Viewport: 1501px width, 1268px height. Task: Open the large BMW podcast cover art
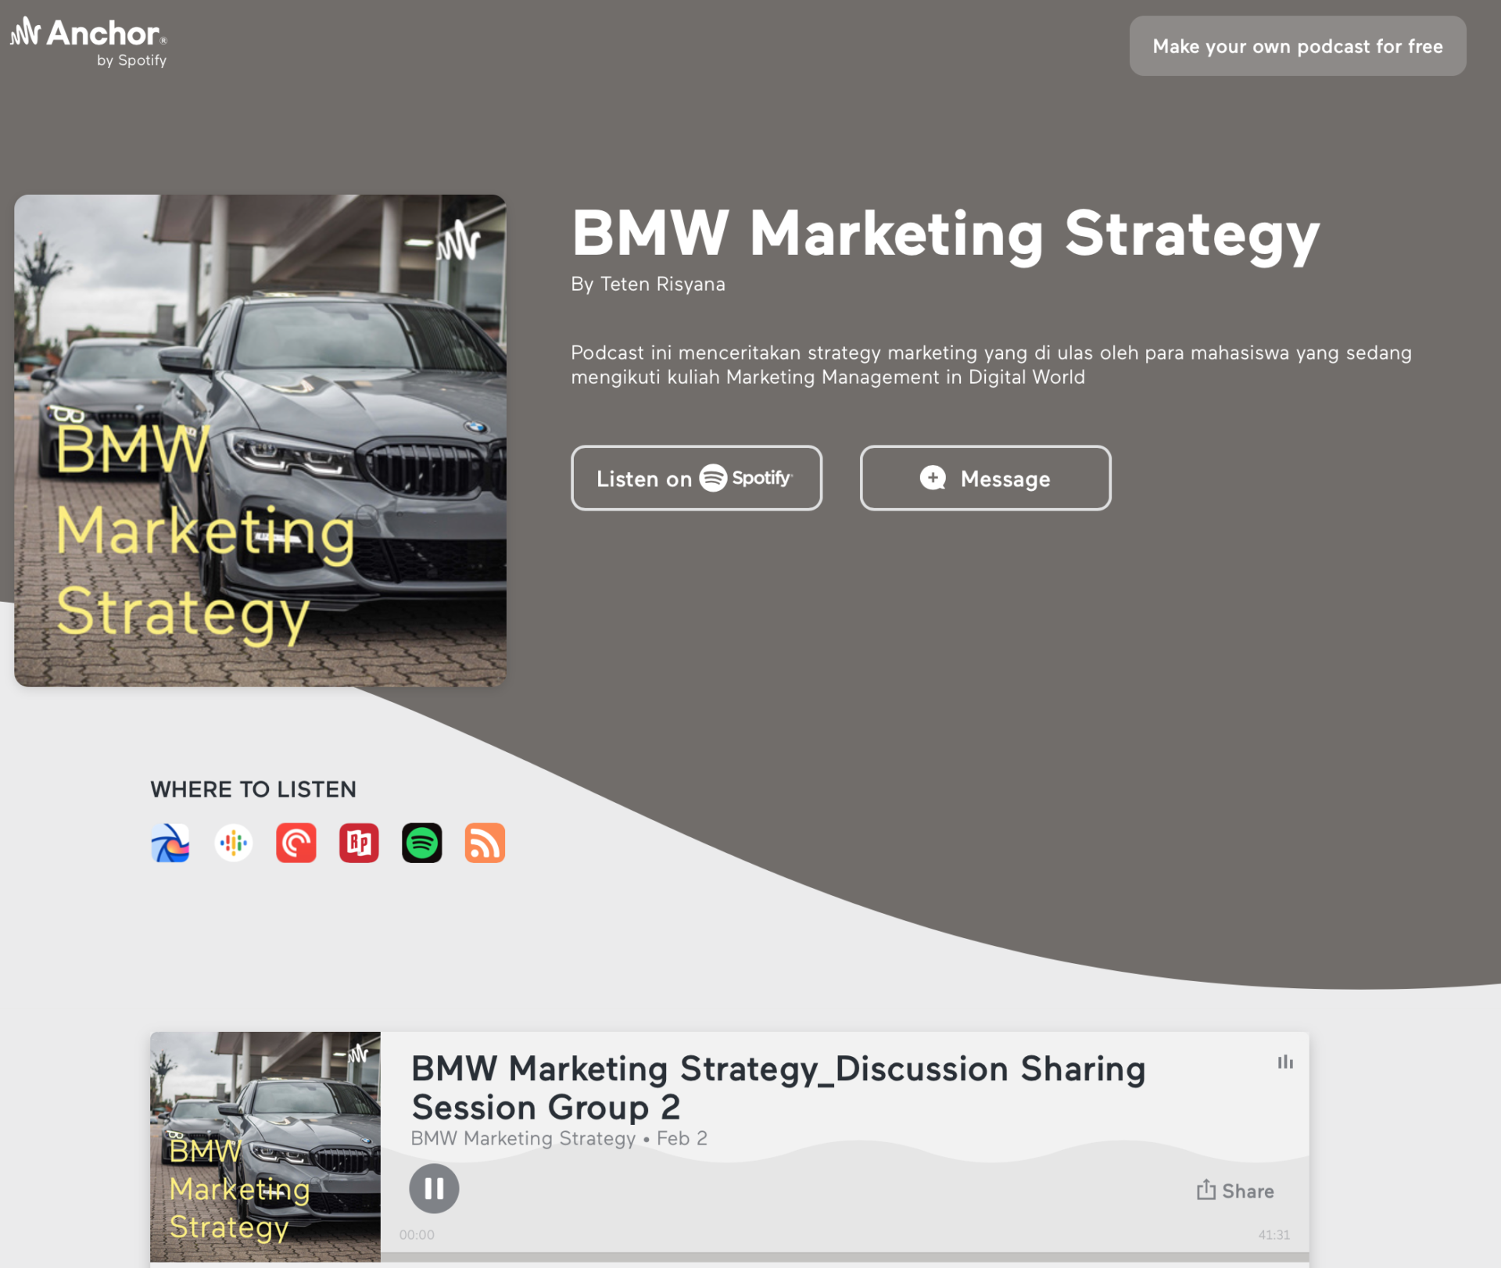260,440
